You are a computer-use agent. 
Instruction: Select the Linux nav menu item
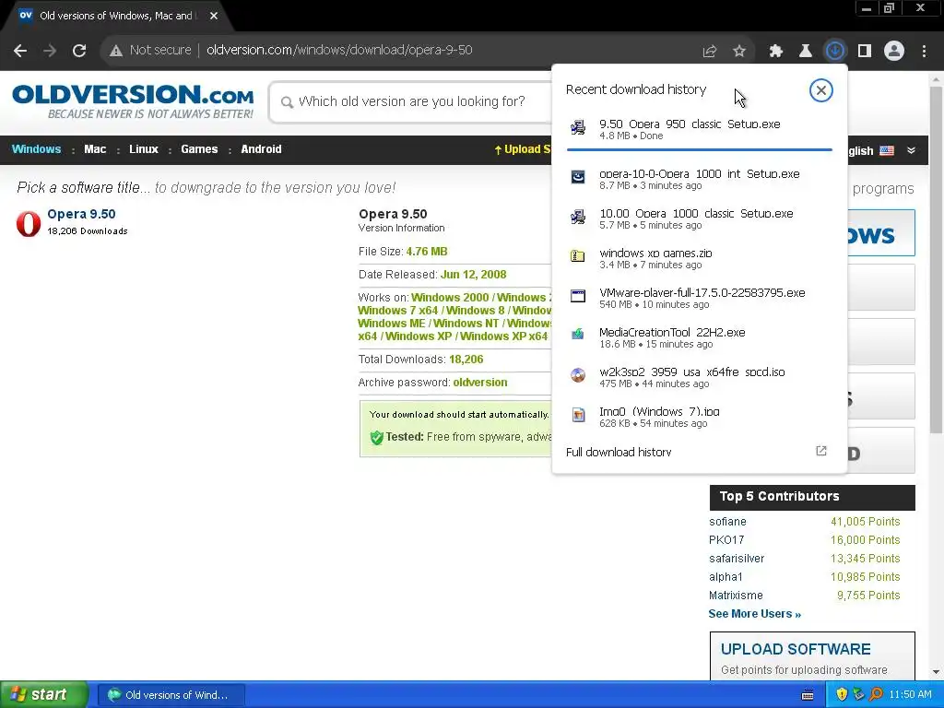pos(143,149)
